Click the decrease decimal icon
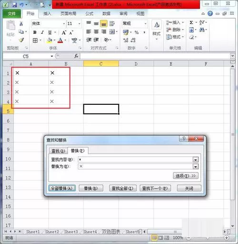The width and height of the screenshot is (238, 244). coord(133,40)
